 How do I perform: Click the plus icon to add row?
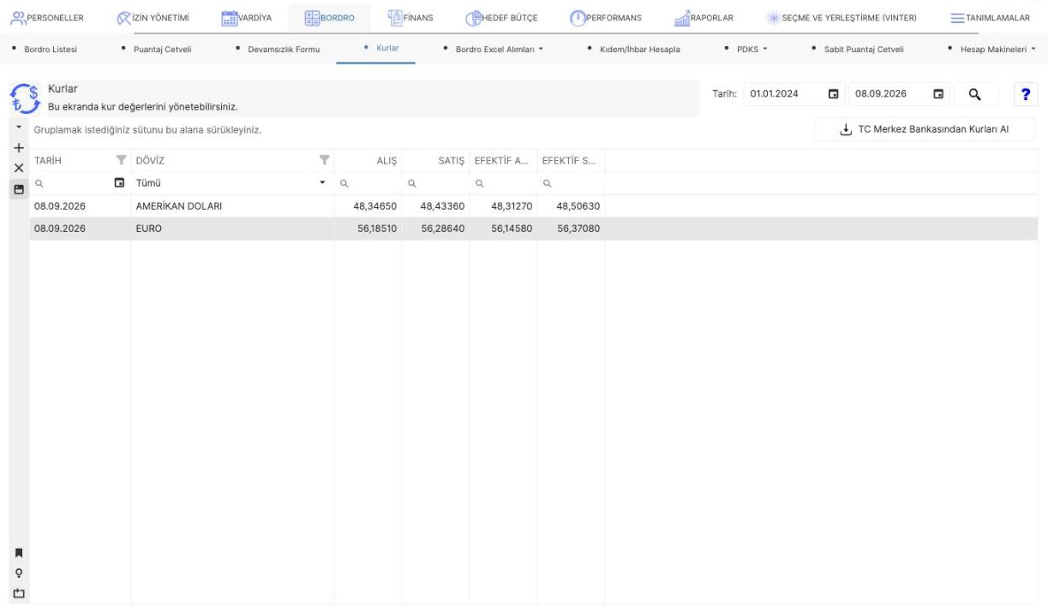18,147
